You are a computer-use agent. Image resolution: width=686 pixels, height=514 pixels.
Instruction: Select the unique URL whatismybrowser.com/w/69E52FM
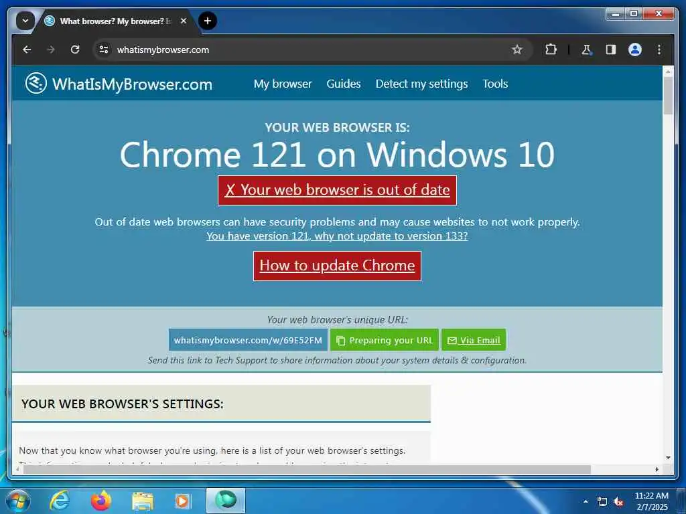pos(248,340)
